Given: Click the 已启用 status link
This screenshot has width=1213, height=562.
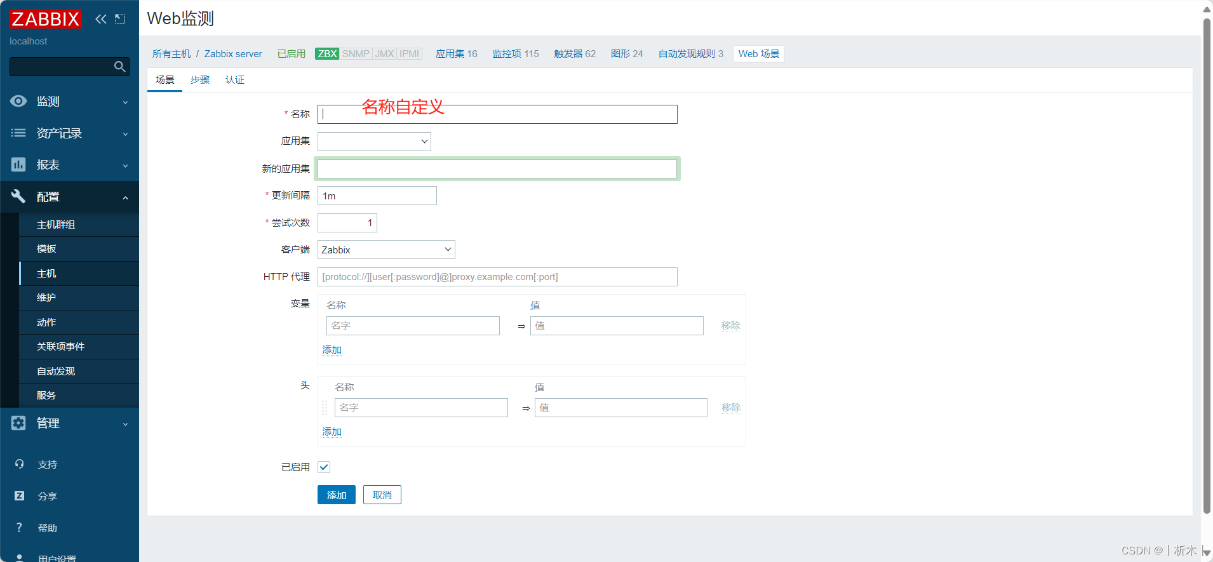Looking at the screenshot, I should point(292,54).
